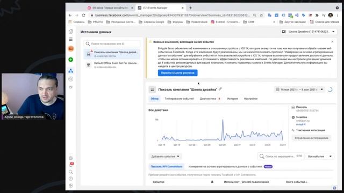Click the speaker webcam video thumbnail
Screen dimensions: 344x193
pos(32,96)
